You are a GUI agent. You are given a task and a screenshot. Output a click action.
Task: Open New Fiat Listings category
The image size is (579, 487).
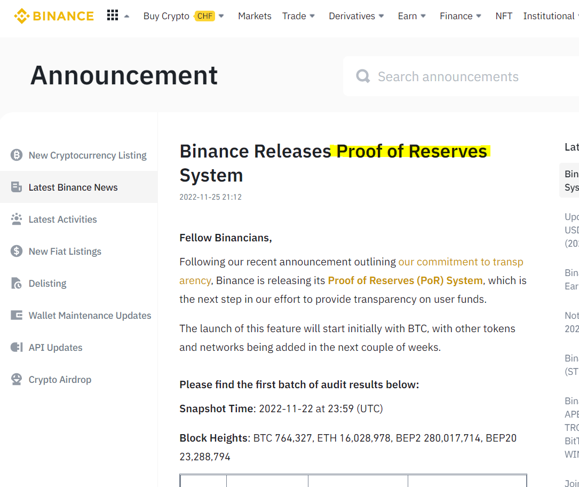(65, 252)
